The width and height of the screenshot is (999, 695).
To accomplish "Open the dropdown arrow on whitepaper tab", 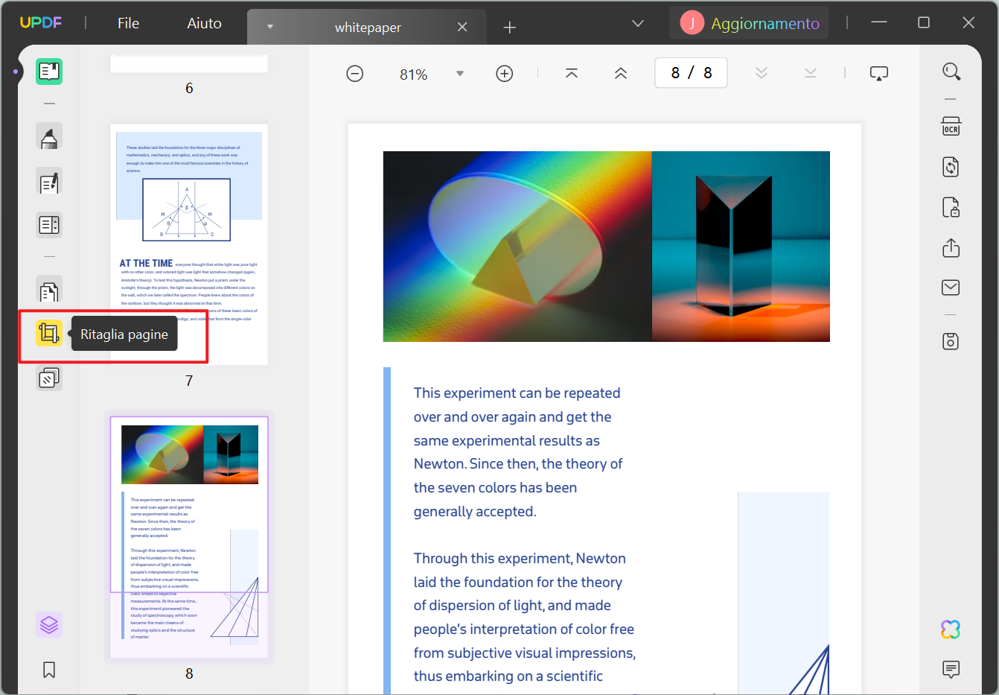I will [x=270, y=27].
